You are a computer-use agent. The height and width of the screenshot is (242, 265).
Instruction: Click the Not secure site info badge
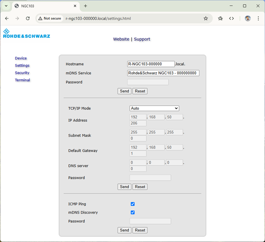point(49,18)
